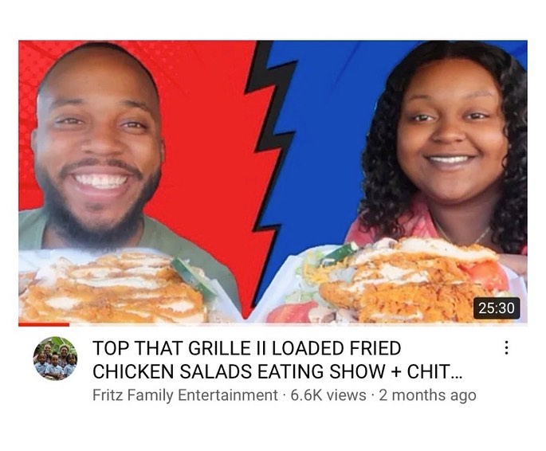This screenshot has height=451, width=546.
Task: Open the video via its title text
Action: click(278, 360)
